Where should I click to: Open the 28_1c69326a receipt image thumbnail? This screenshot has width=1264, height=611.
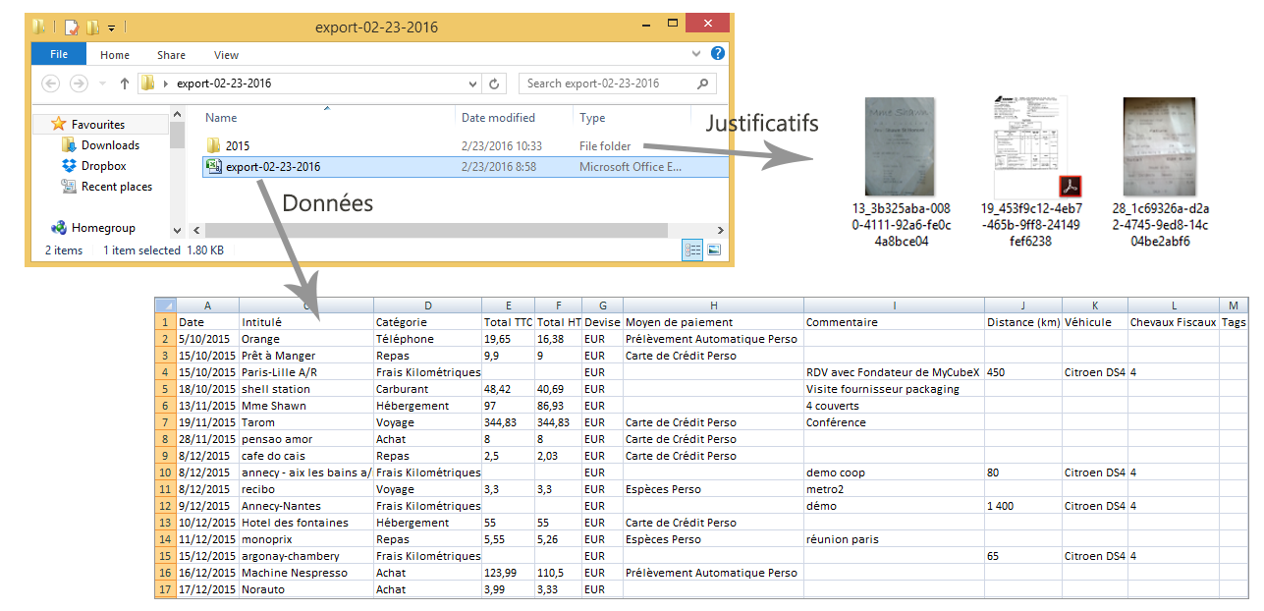click(1160, 146)
